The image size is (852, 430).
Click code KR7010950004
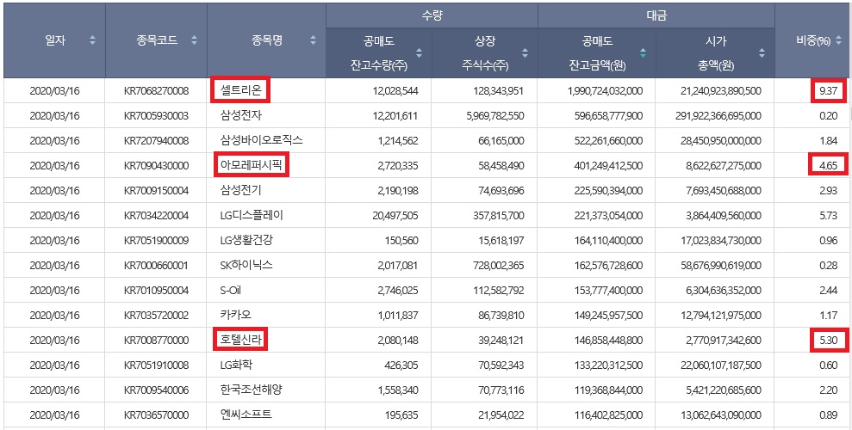pos(157,290)
